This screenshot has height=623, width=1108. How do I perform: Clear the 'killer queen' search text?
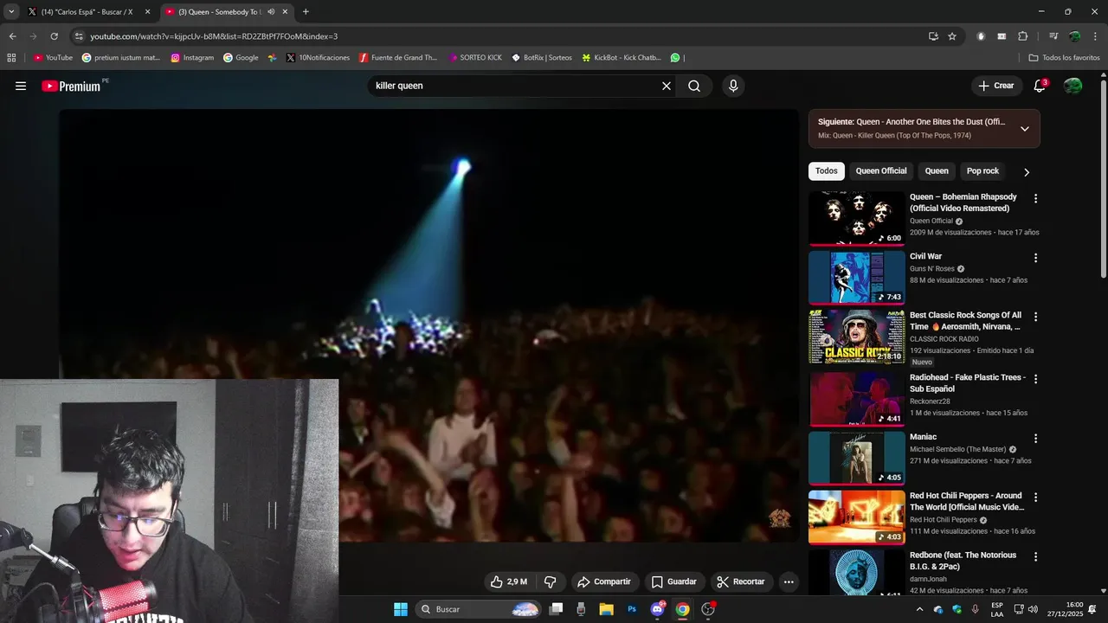[x=667, y=86]
